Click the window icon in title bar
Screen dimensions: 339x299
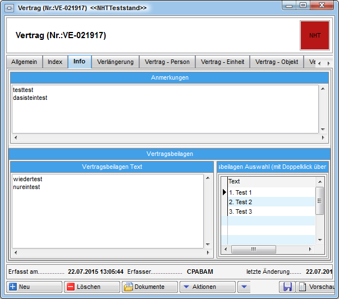point(9,8)
